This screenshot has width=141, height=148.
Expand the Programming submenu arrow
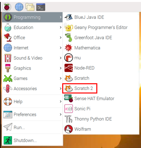click(x=61, y=17)
